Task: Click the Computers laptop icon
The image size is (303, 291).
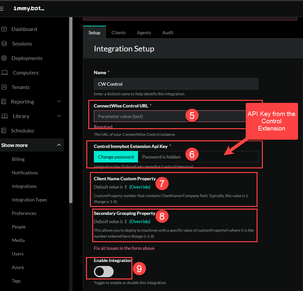Action: click(x=4, y=73)
